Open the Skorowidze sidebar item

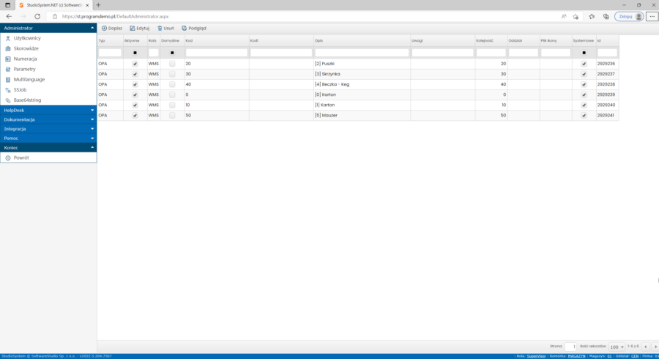(26, 48)
